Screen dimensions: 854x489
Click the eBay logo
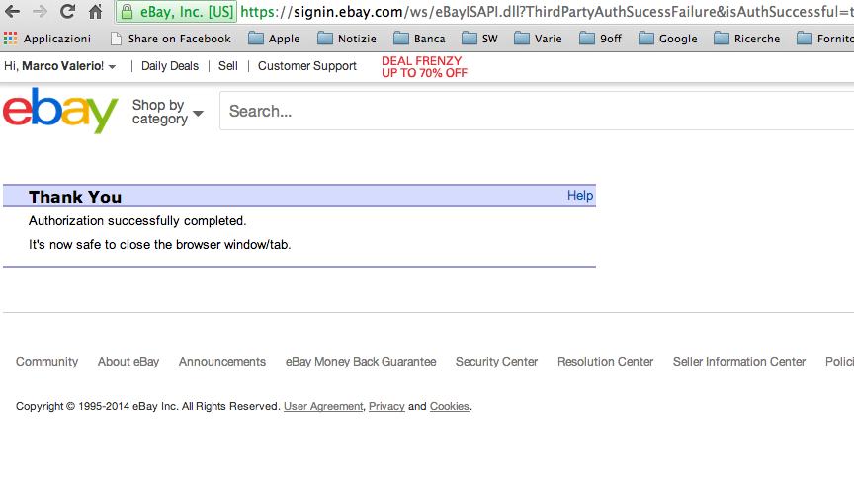60,111
